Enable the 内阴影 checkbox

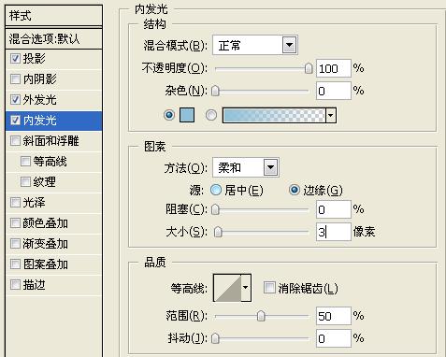pyautogui.click(x=15, y=79)
